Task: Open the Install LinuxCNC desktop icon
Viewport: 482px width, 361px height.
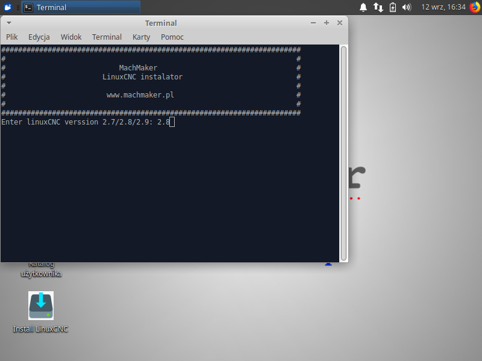Action: click(x=41, y=306)
